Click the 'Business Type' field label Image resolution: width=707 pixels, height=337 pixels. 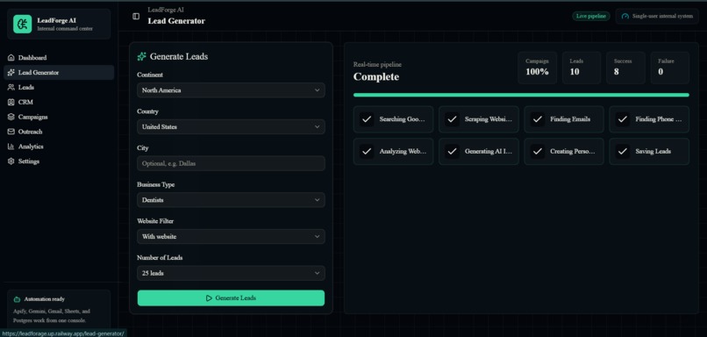point(156,184)
